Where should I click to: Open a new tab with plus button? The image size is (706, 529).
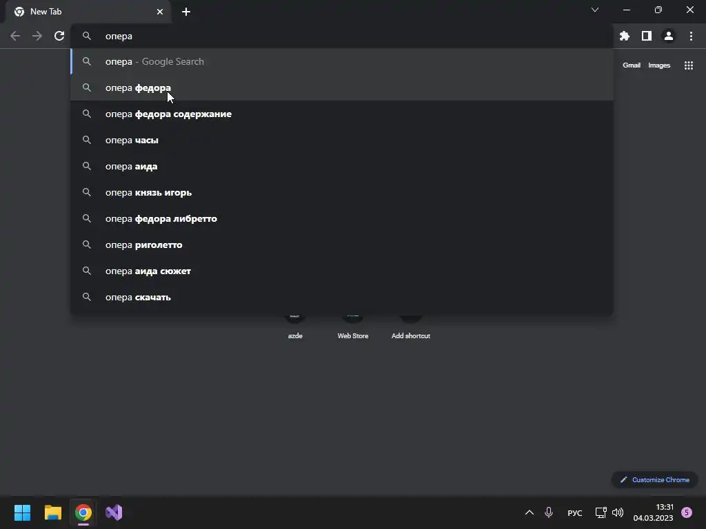(186, 12)
